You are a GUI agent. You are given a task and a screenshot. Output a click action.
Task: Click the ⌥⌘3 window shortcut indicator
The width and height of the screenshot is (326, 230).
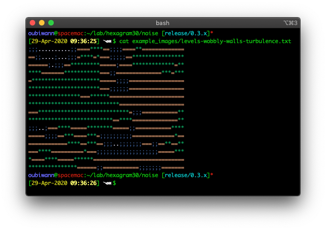click(x=290, y=23)
